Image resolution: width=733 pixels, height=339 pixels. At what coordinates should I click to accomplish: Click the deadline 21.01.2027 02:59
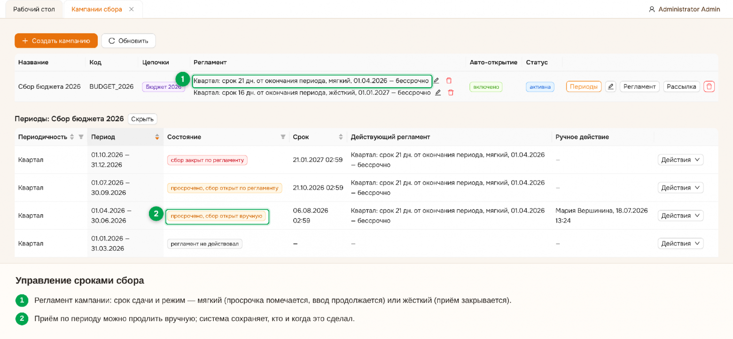point(318,160)
